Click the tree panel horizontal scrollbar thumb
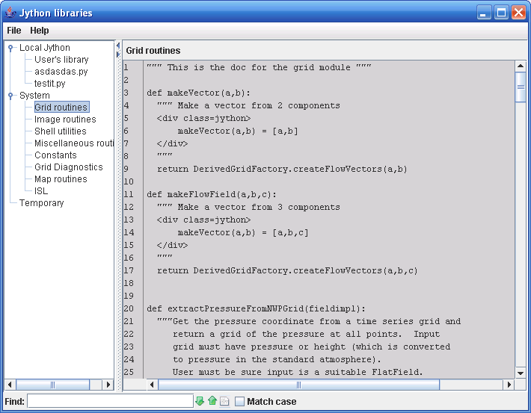531x413 pixels. tap(52, 385)
